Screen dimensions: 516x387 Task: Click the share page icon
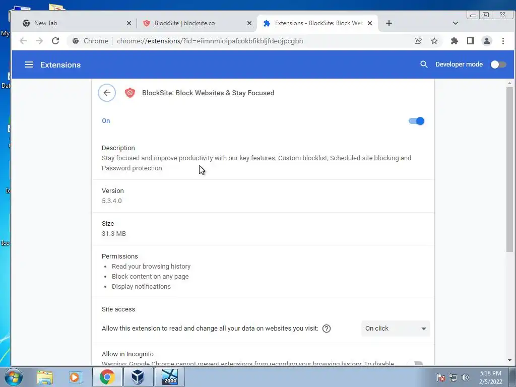[x=418, y=41]
